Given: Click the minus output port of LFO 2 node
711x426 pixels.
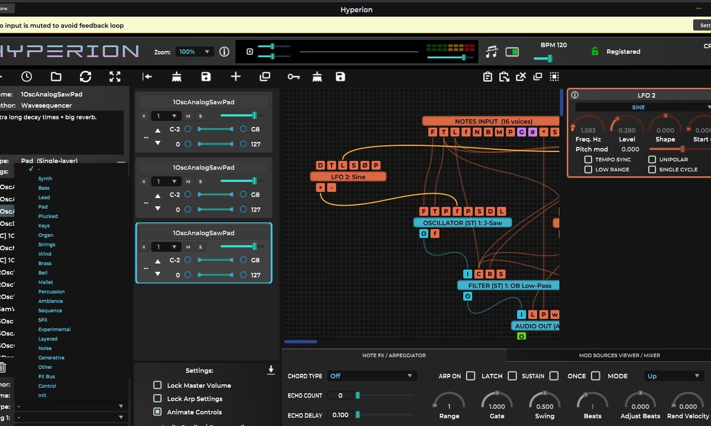Looking at the screenshot, I should pyautogui.click(x=332, y=187).
